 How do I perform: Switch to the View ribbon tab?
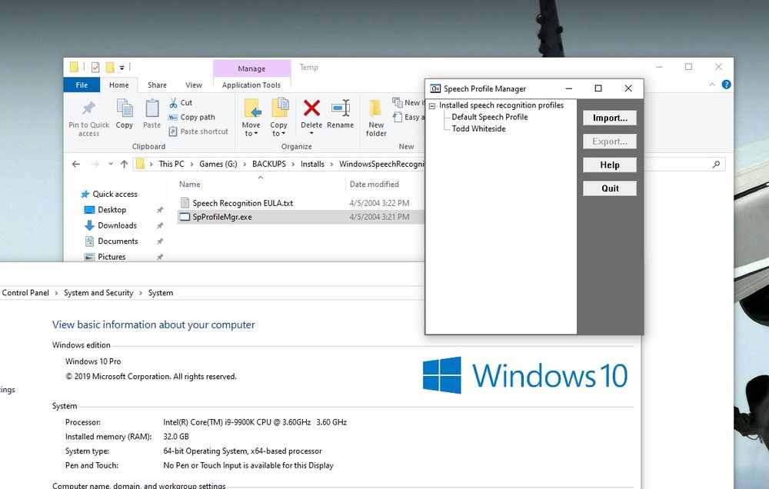(194, 85)
